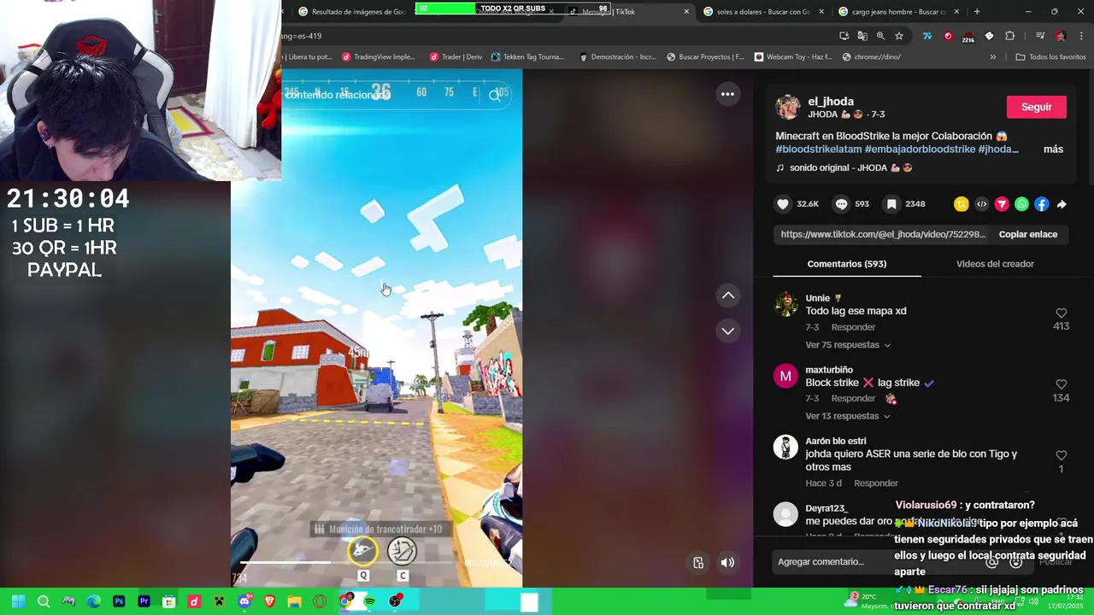Open the Webcam Toy bookmark

[x=793, y=57]
